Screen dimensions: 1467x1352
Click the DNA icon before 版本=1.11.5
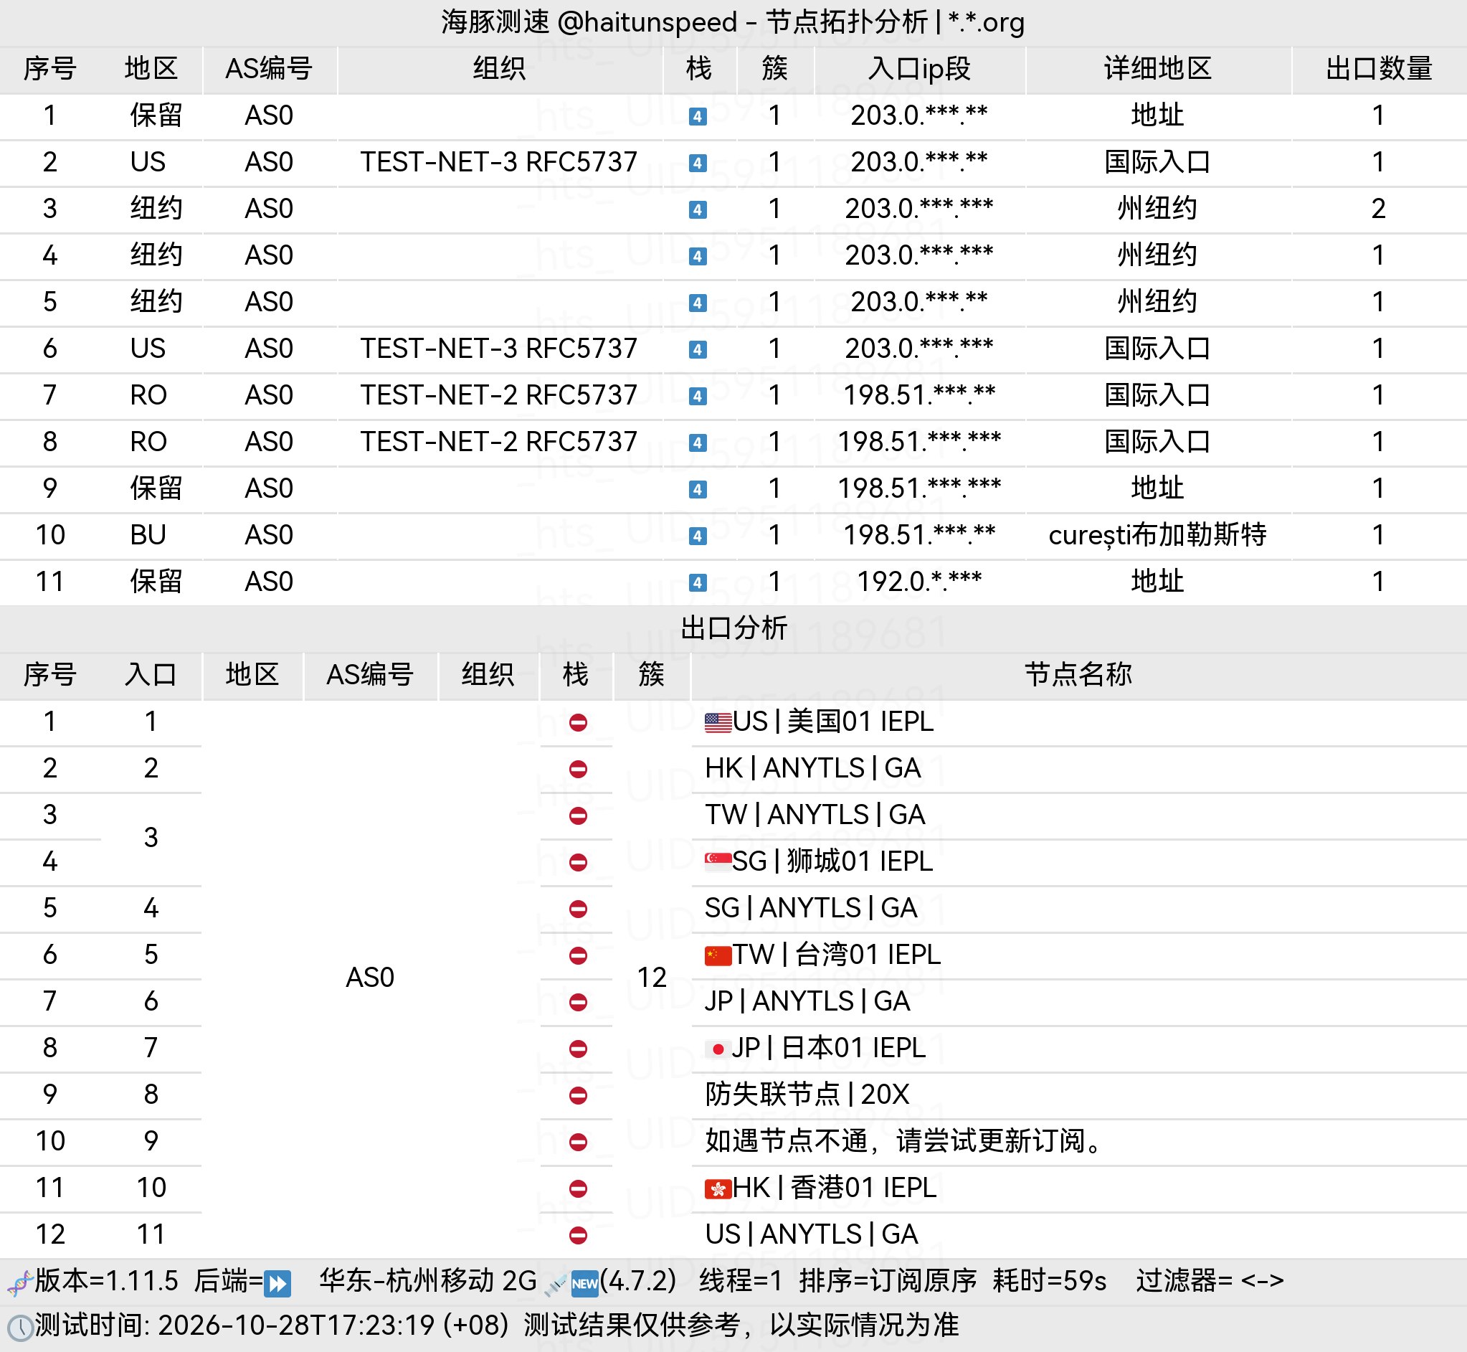(20, 1282)
